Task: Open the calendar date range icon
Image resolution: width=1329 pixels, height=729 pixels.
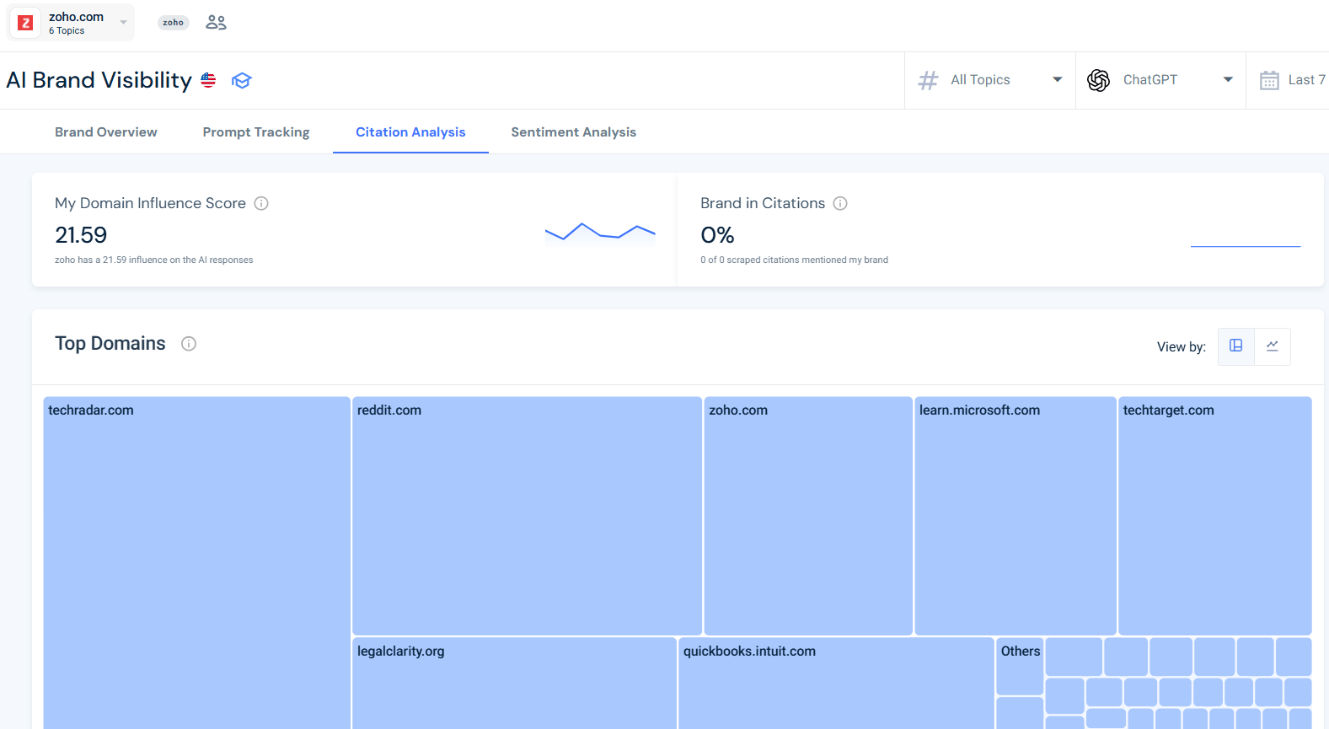Action: pos(1269,80)
